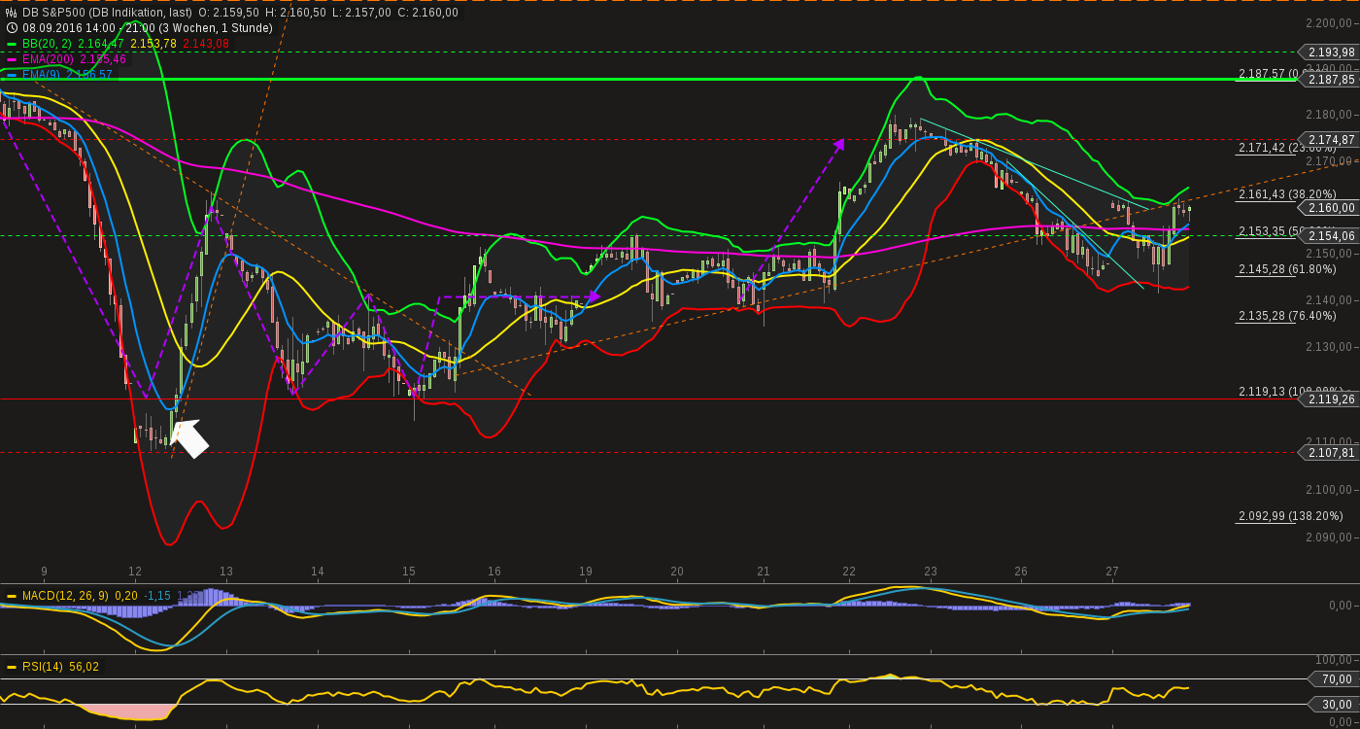Click the blue EMA(9) indicator color marker
The image size is (1360, 729).
point(12,75)
